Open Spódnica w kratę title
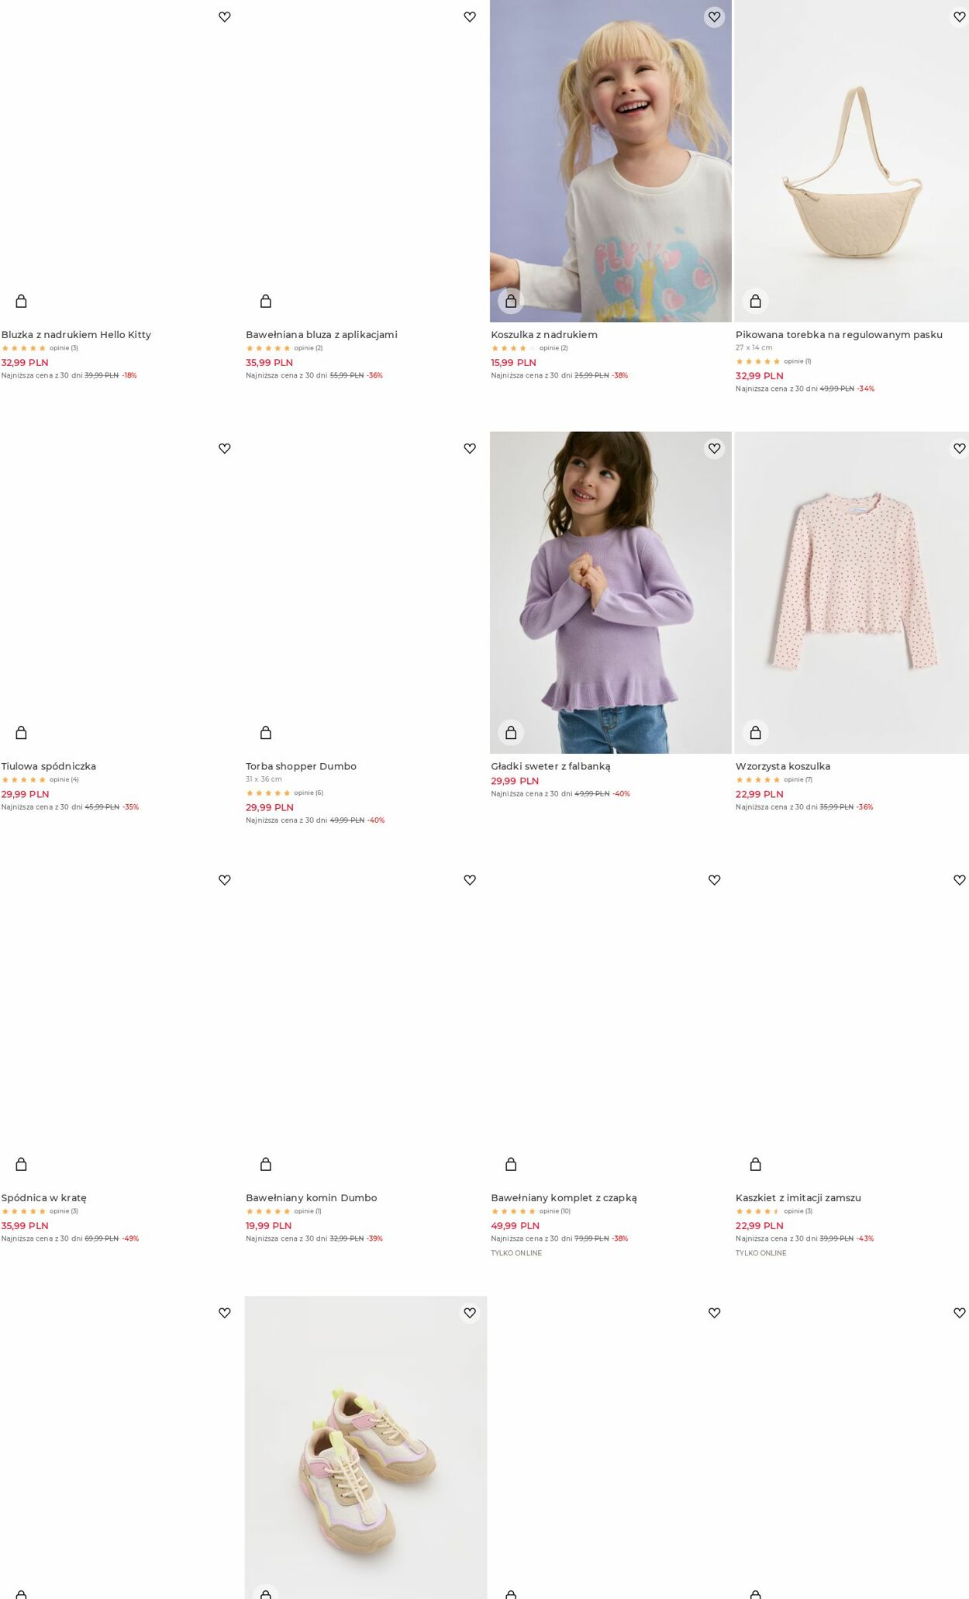Image resolution: width=969 pixels, height=1599 pixels. click(x=44, y=1198)
